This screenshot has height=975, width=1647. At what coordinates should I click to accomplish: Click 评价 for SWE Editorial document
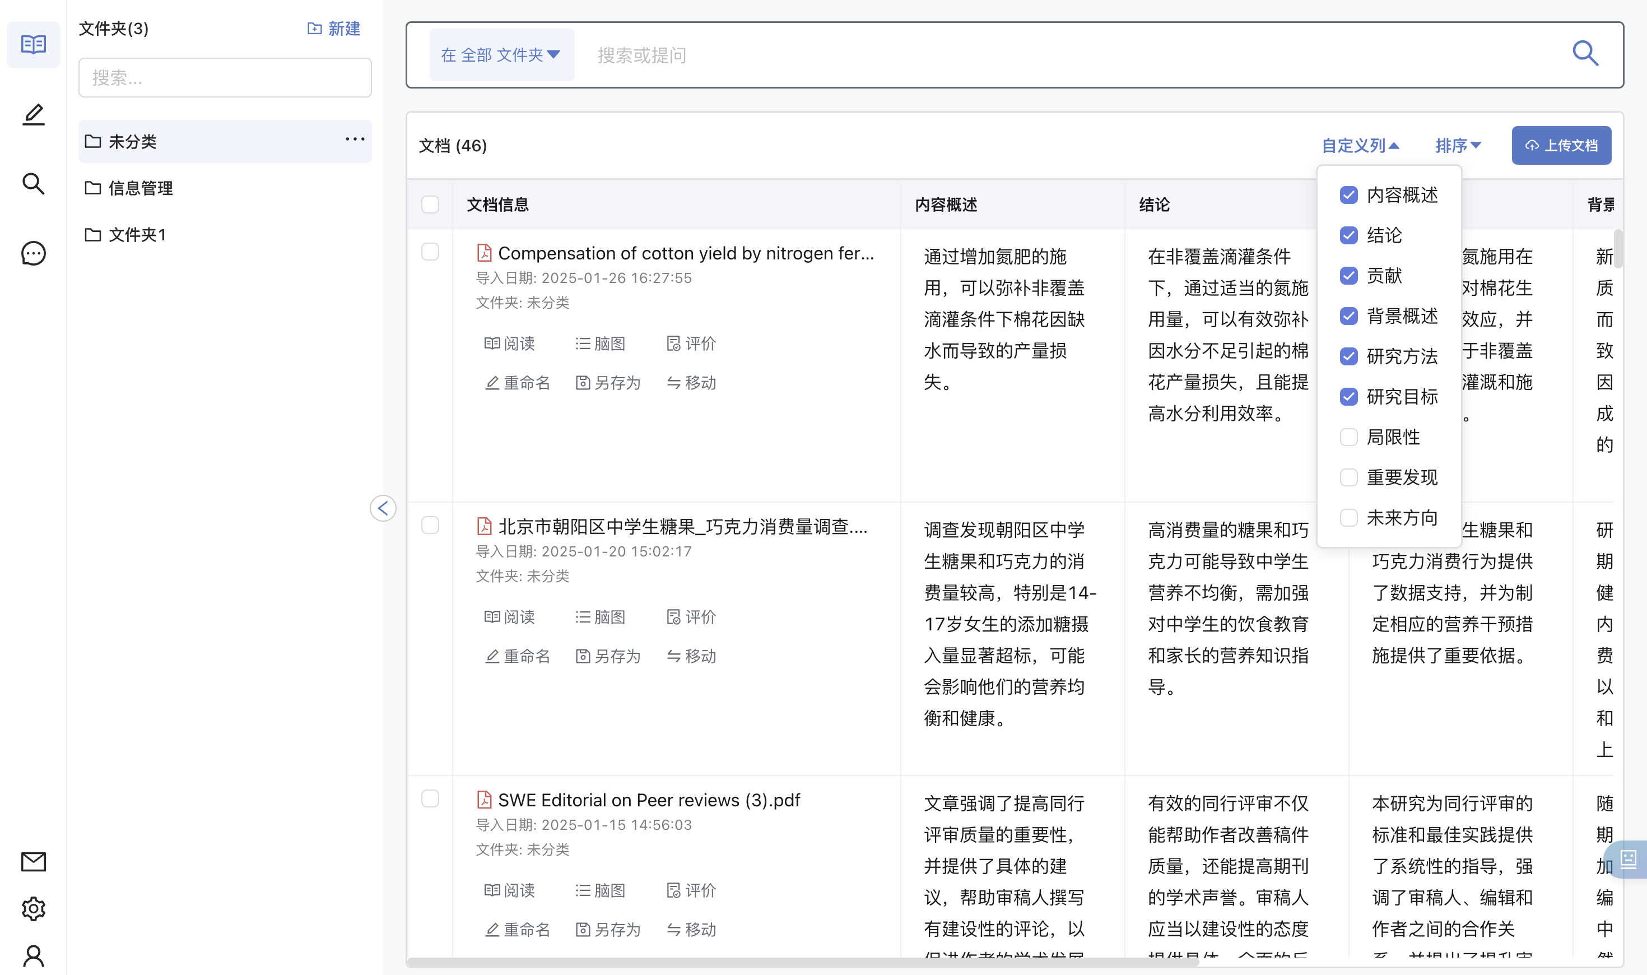[x=691, y=890]
